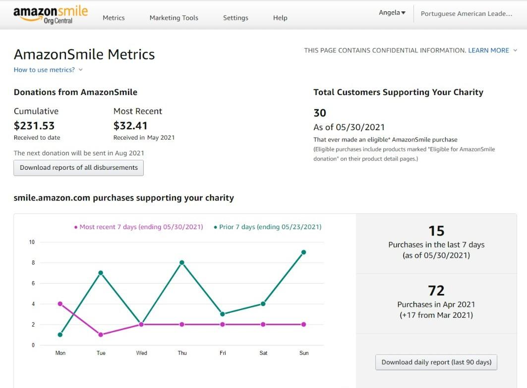Click the green Sat data point at 4
This screenshot has width=527, height=388.
(x=263, y=304)
